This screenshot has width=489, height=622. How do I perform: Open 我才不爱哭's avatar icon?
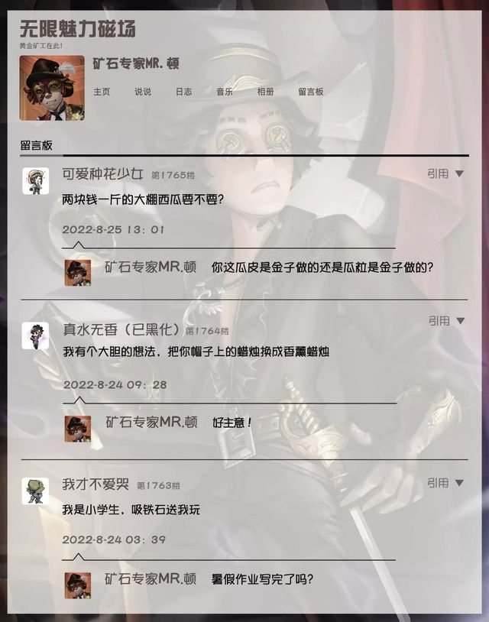[35, 491]
